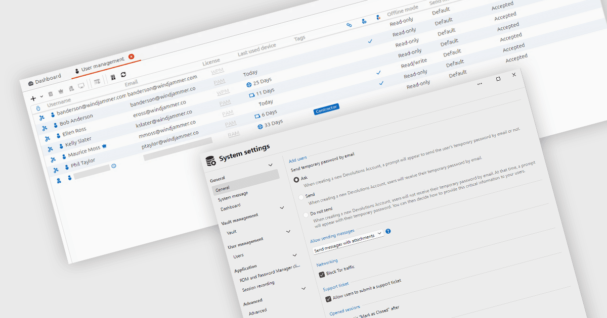Viewport: 607px width, 318px height.
Task: Delete user via the trash toolbar icon
Action: 51,94
